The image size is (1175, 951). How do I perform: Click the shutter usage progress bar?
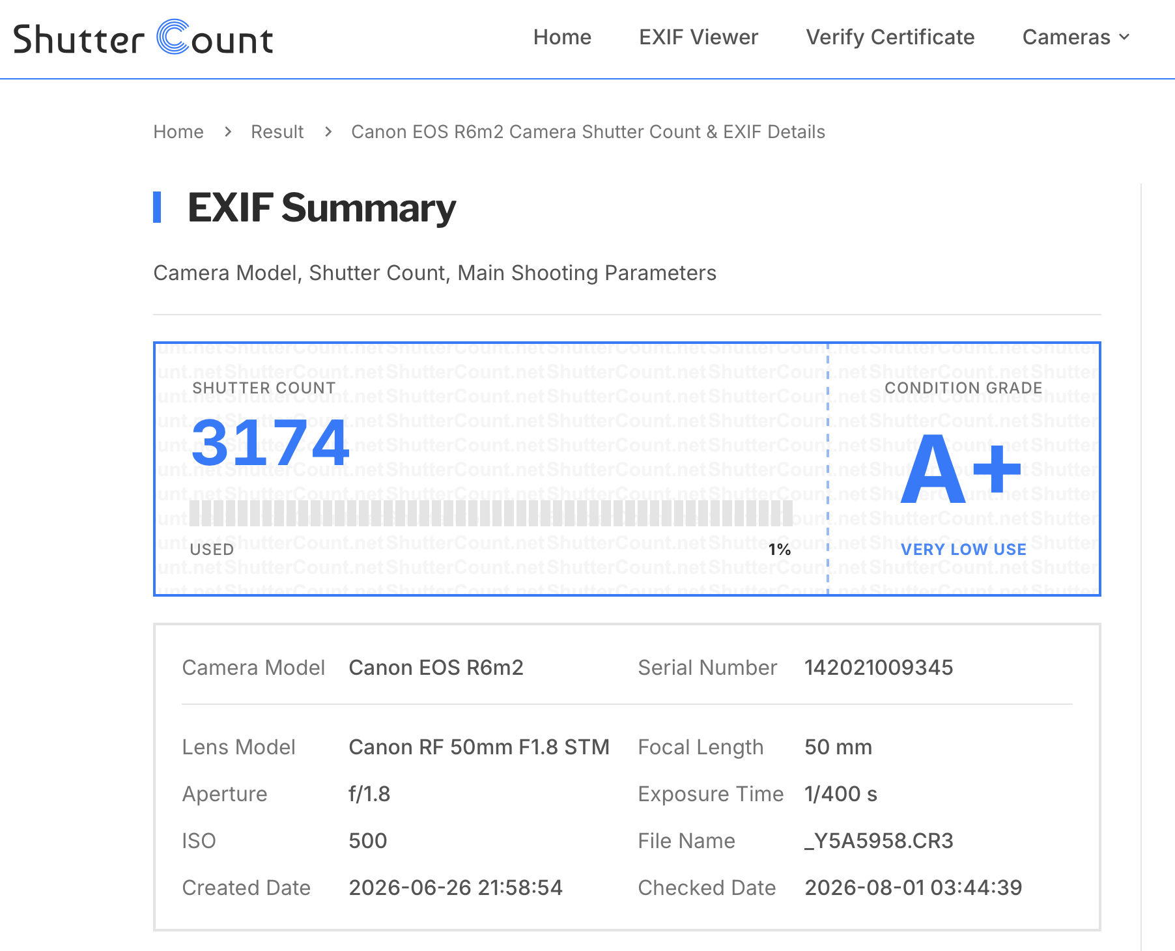[x=491, y=513]
